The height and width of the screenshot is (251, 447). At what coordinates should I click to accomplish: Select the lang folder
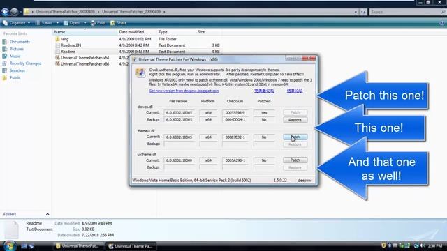point(62,39)
